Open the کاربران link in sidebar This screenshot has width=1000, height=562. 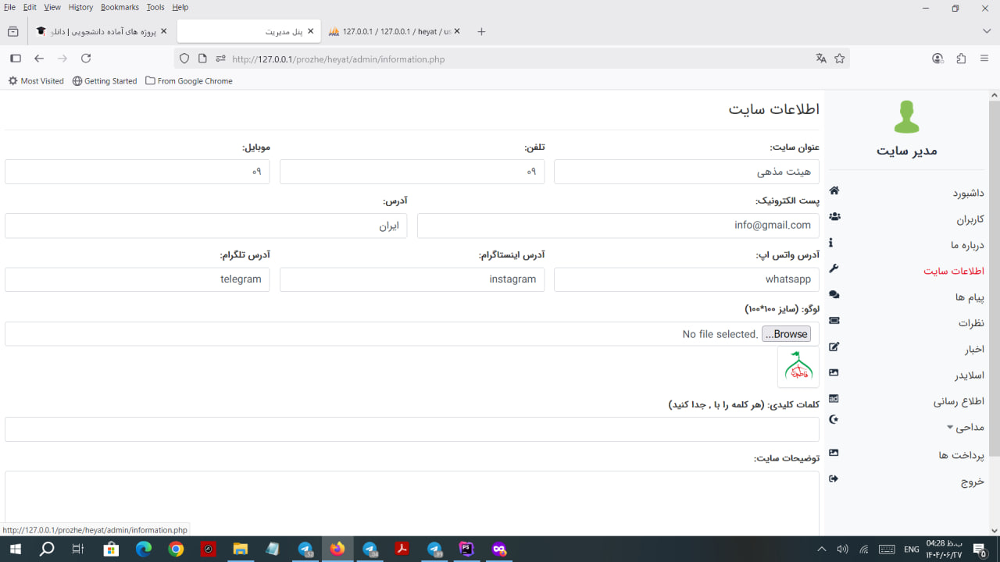coord(970,219)
